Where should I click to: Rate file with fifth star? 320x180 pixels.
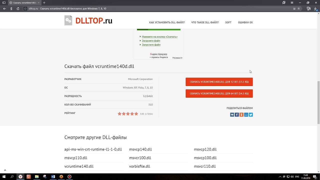coord(136,114)
